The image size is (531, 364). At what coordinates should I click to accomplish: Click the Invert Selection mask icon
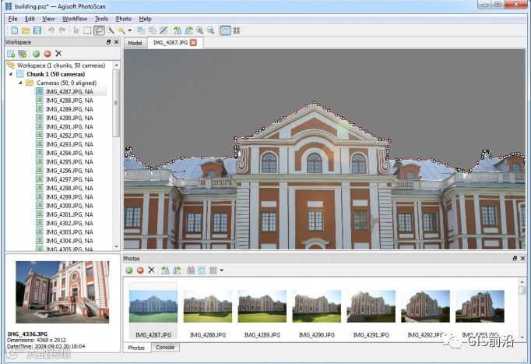click(164, 30)
